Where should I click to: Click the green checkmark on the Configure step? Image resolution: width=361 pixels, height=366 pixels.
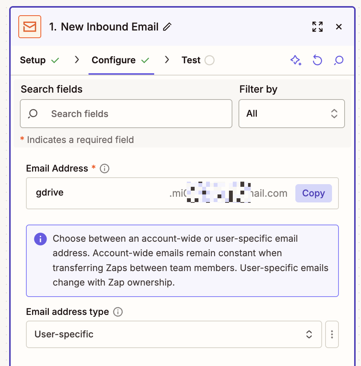point(145,60)
